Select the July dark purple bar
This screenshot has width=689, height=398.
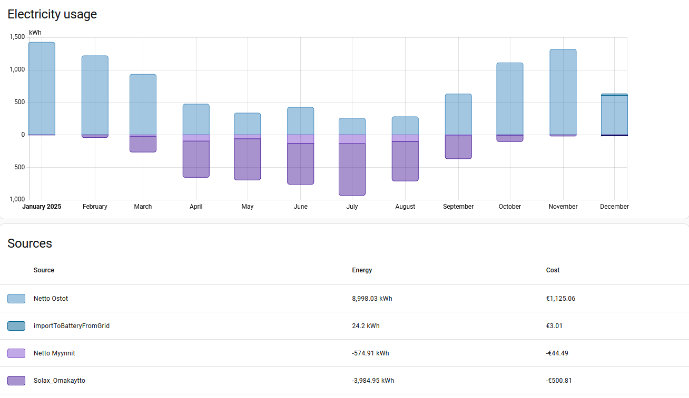click(352, 169)
